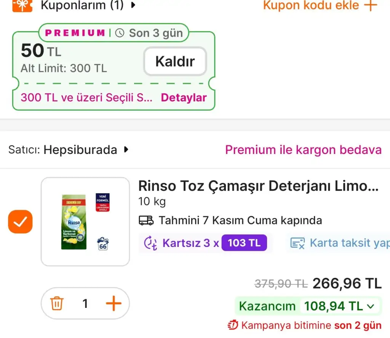Click the plus icon next to Kupon kodu ekle
Viewport: 390px width, 338px height.
point(371,5)
